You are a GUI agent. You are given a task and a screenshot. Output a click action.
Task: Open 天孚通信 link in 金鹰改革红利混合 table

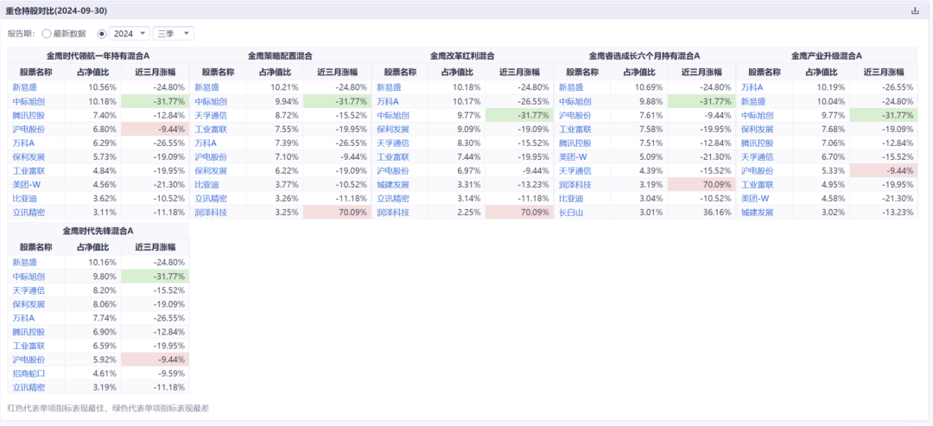pos(393,143)
